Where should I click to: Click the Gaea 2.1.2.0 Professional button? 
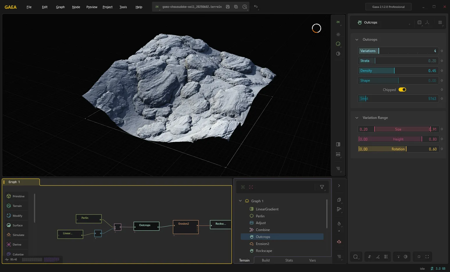point(388,7)
